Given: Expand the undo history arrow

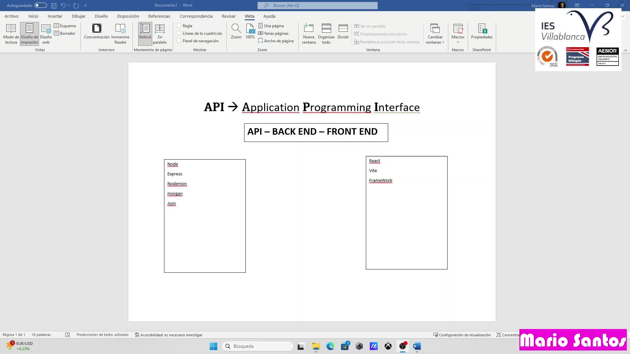Looking at the screenshot, I should (x=69, y=5).
